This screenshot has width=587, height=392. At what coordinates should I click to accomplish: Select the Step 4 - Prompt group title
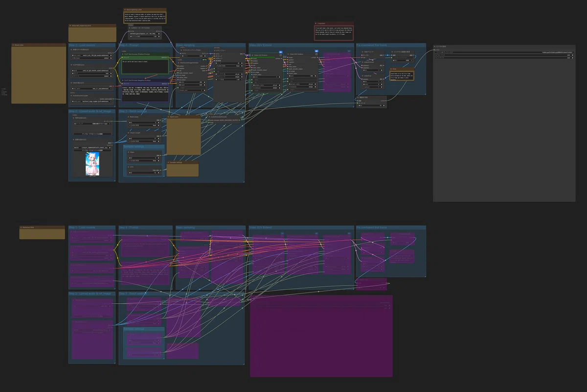tap(128, 45)
